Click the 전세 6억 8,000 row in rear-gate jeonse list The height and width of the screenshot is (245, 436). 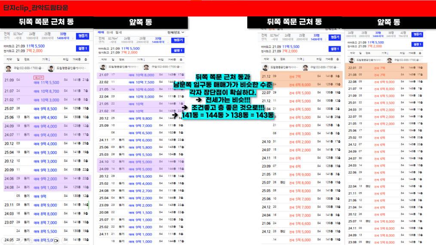point(301,85)
